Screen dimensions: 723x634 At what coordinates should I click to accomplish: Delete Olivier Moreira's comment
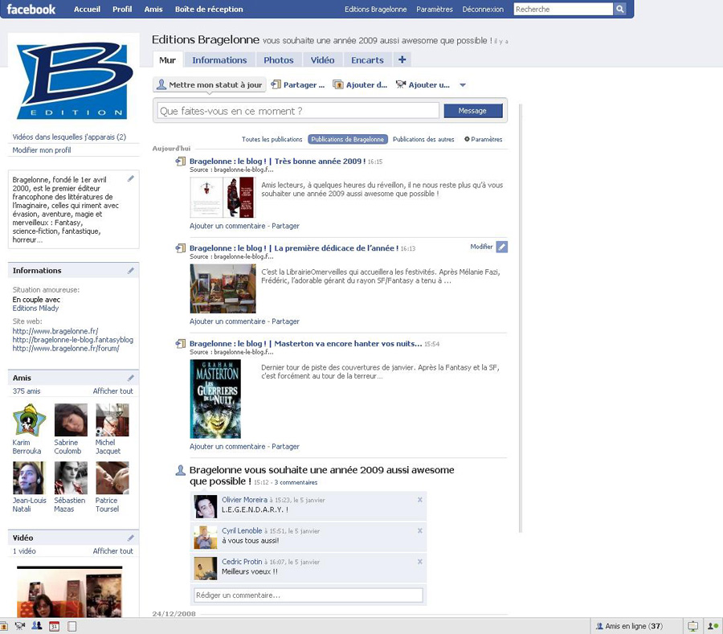(420, 500)
